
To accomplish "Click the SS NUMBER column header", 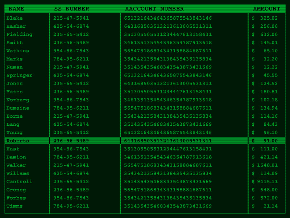I will click(x=71, y=9).
